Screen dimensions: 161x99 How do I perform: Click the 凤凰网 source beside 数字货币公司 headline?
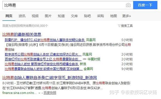click(x=87, y=54)
